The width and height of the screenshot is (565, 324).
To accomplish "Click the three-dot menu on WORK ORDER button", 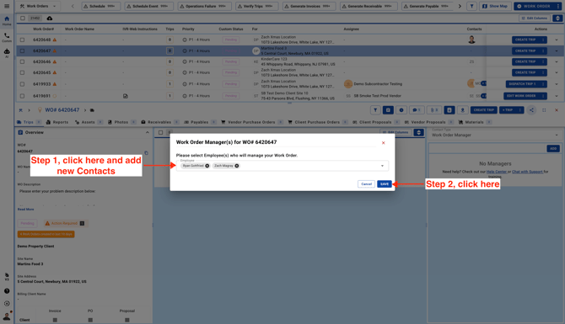I will coord(558,6).
